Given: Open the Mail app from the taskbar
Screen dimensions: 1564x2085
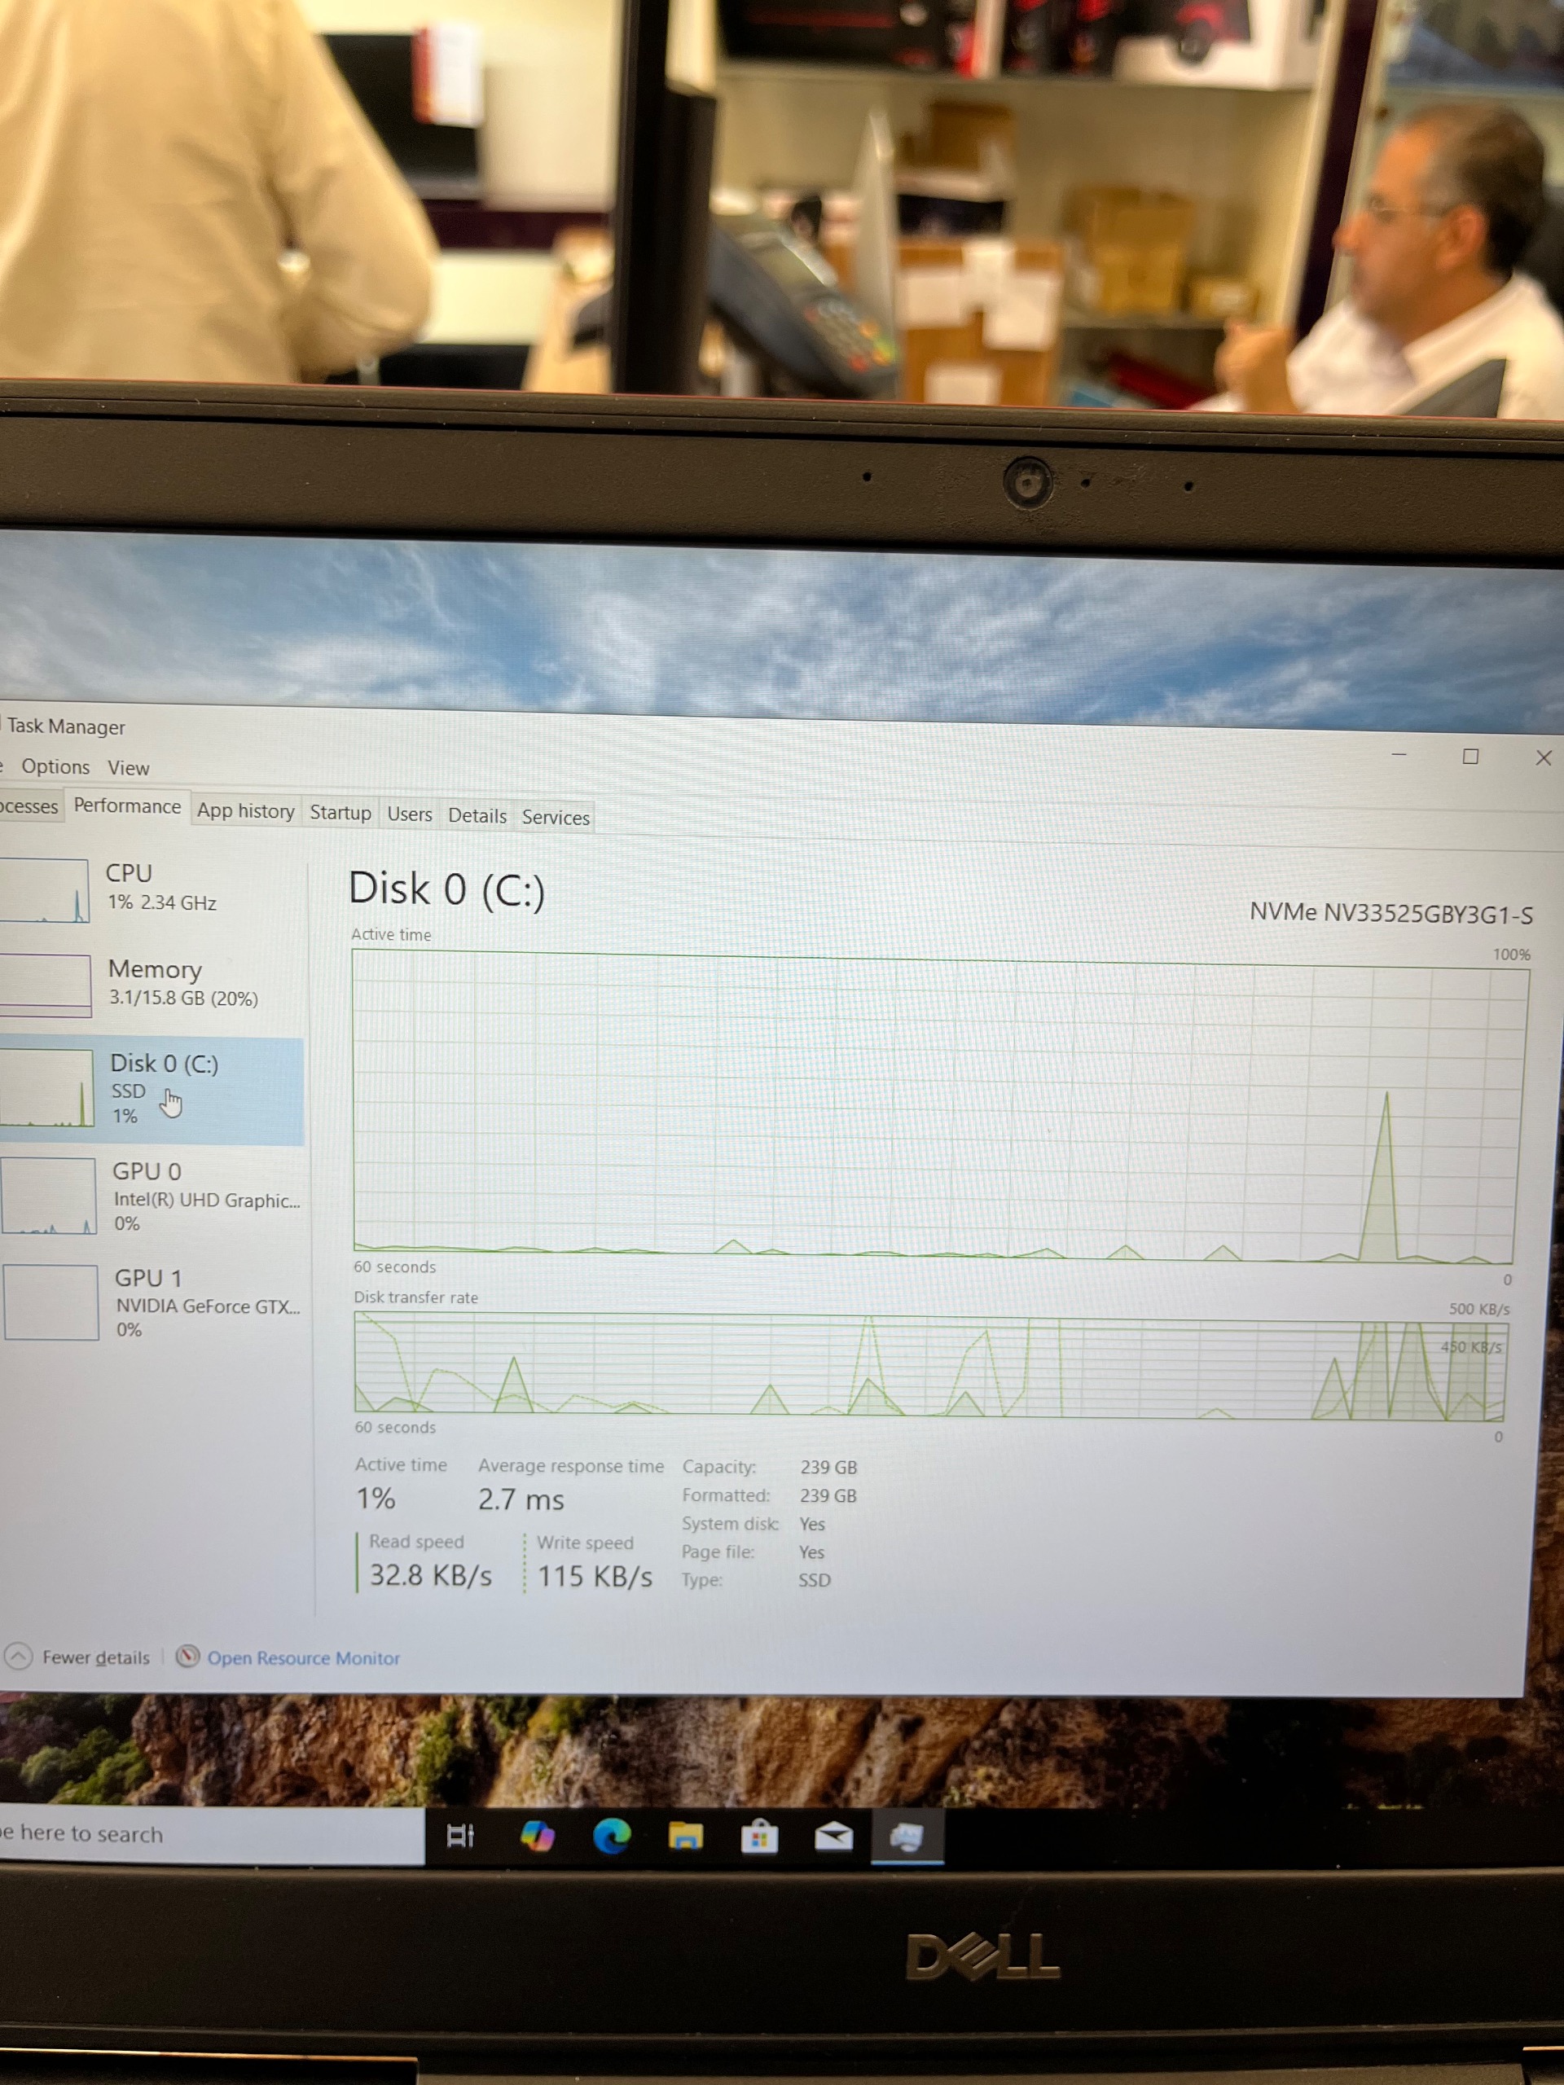Looking at the screenshot, I should pyautogui.click(x=833, y=1836).
